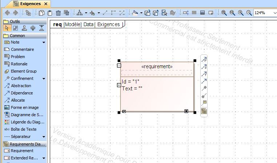277x163 pixels.
Task: Pick the Boîte de Texte tool
Action: (x=23, y=129)
